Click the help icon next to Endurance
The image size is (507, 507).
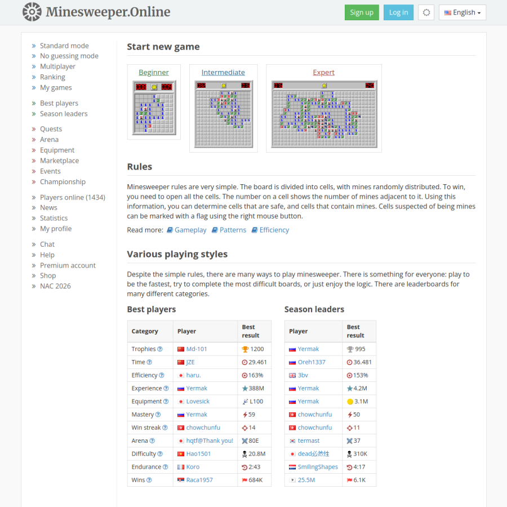[x=165, y=467]
